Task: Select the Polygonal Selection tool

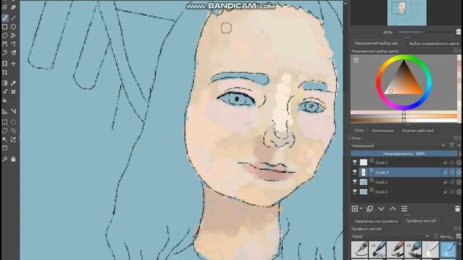Action: coord(5,131)
